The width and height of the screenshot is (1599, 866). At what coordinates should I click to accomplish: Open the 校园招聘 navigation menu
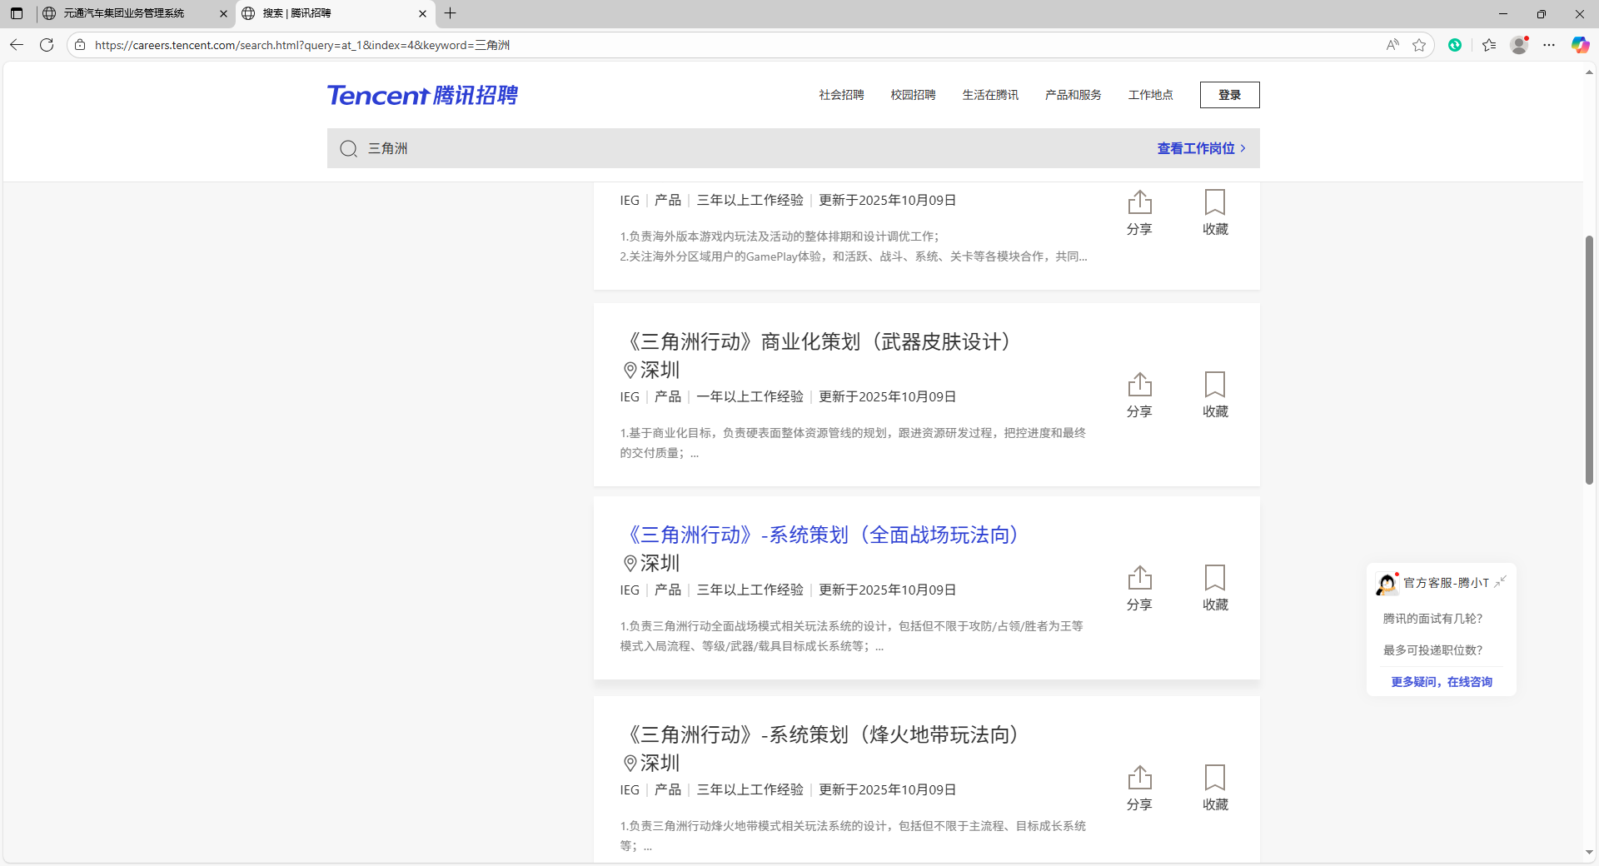913,95
